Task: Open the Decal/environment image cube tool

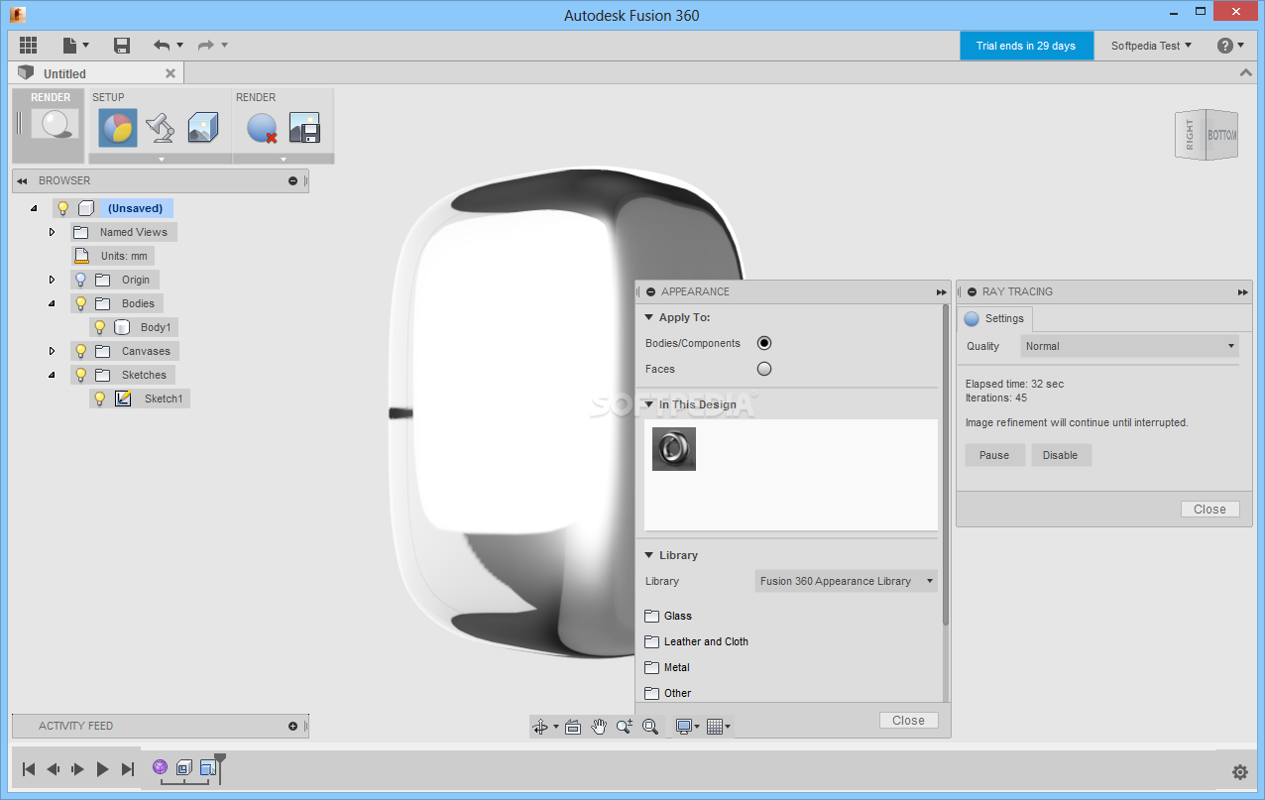Action: pyautogui.click(x=202, y=128)
